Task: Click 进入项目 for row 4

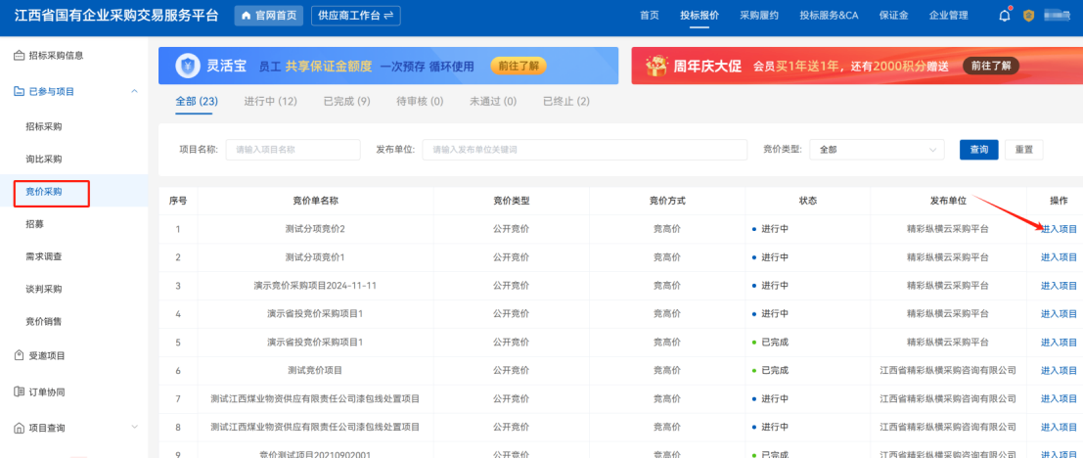Action: (1059, 314)
